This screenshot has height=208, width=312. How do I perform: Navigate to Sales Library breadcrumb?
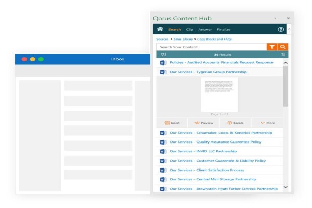click(x=183, y=39)
